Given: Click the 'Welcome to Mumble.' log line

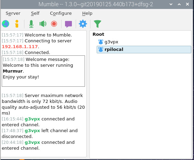Looking at the screenshot, I should point(48,35).
